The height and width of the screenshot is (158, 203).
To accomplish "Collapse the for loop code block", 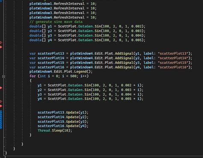I will 3,77.
